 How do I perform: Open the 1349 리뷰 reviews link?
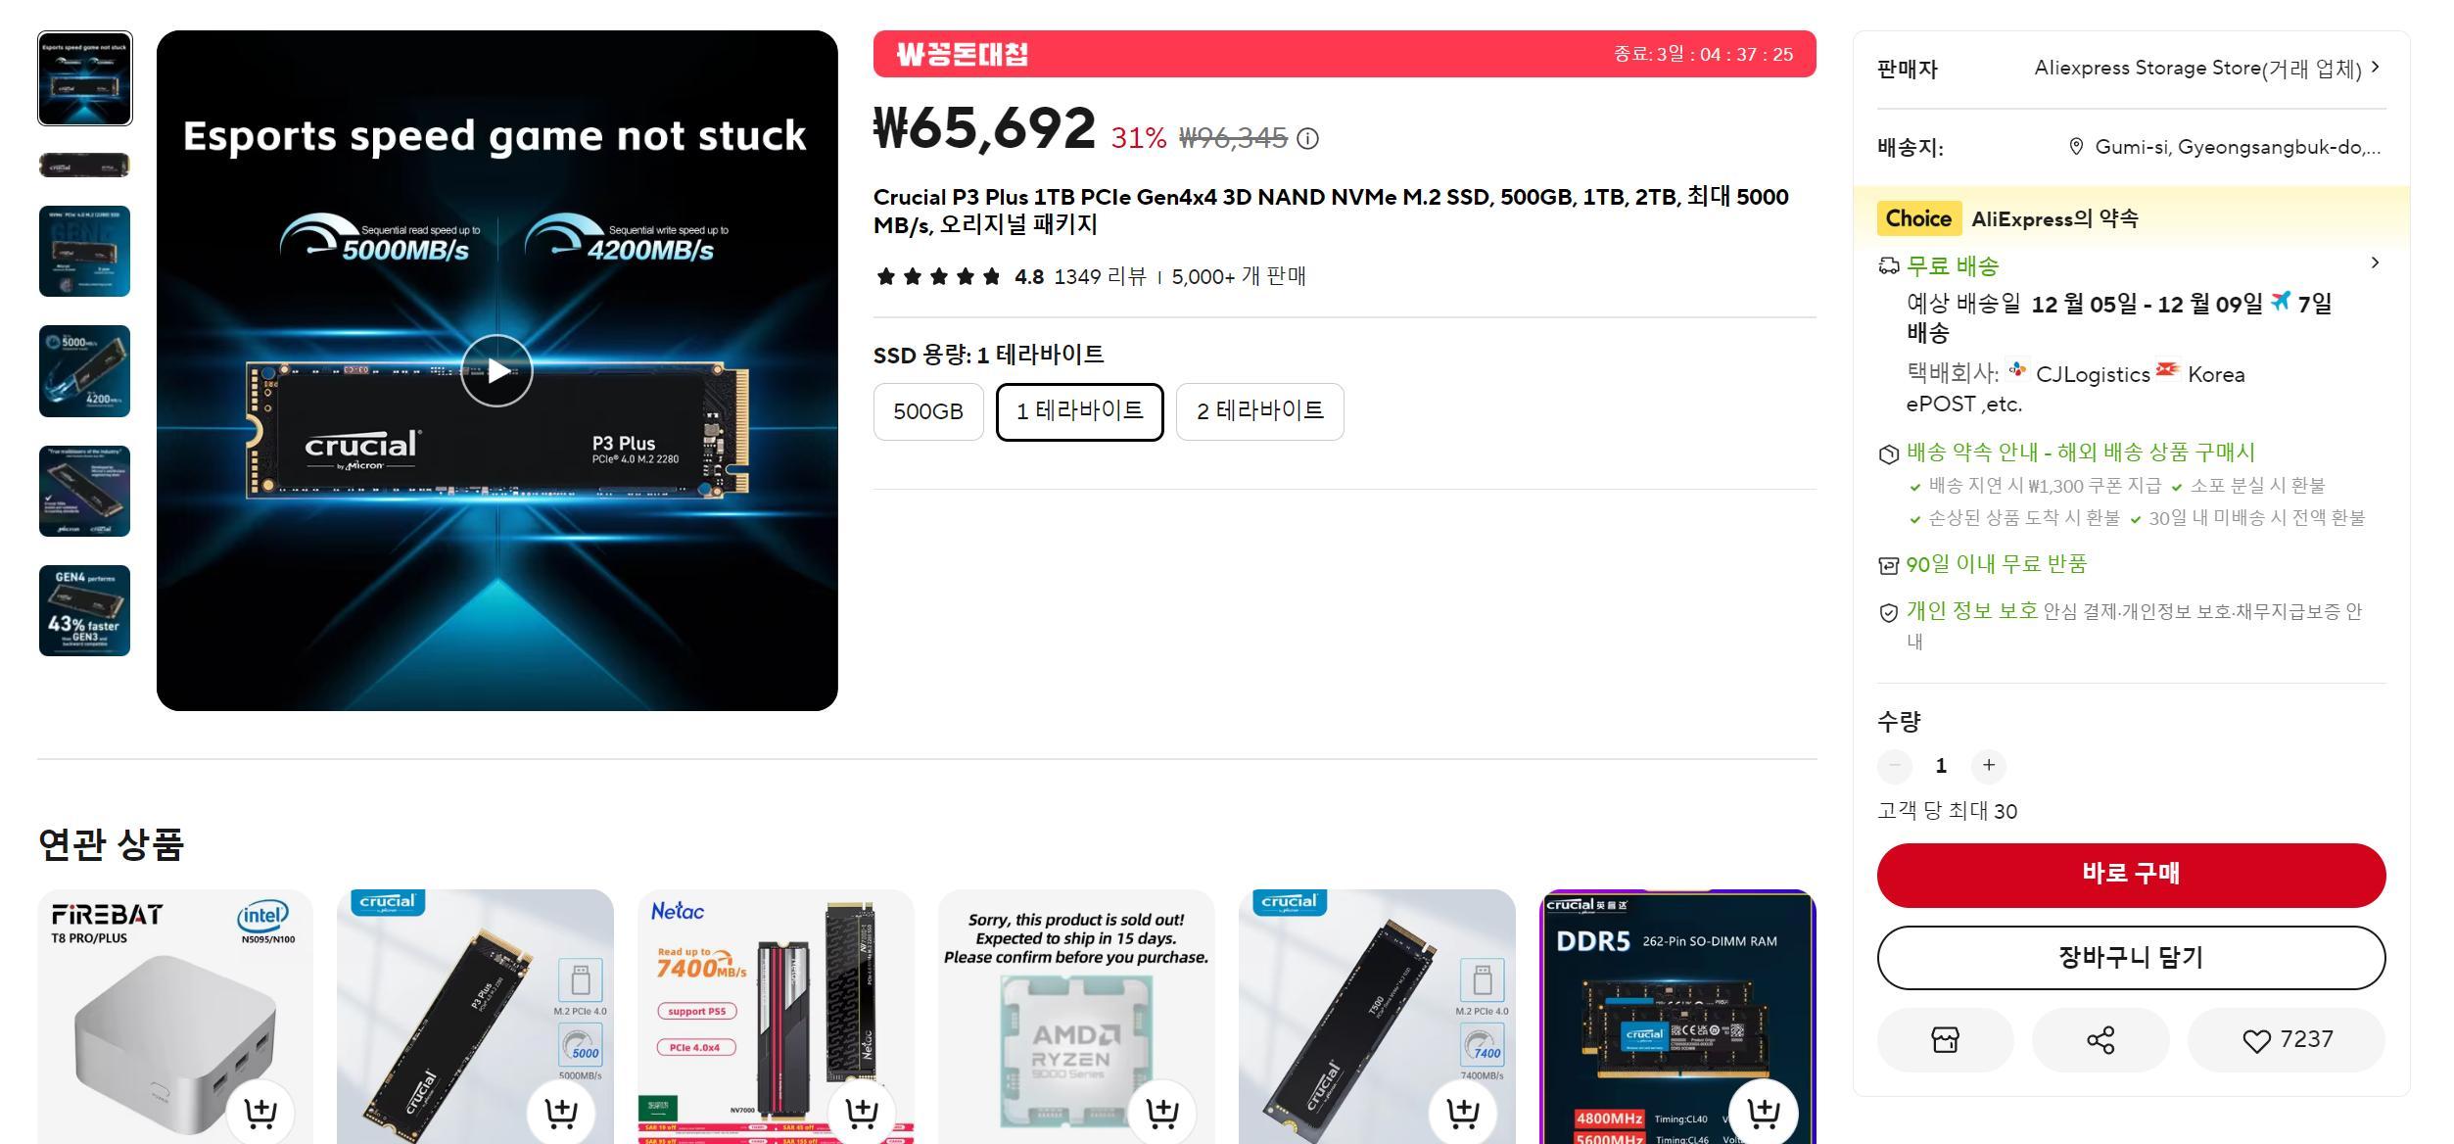1099,276
